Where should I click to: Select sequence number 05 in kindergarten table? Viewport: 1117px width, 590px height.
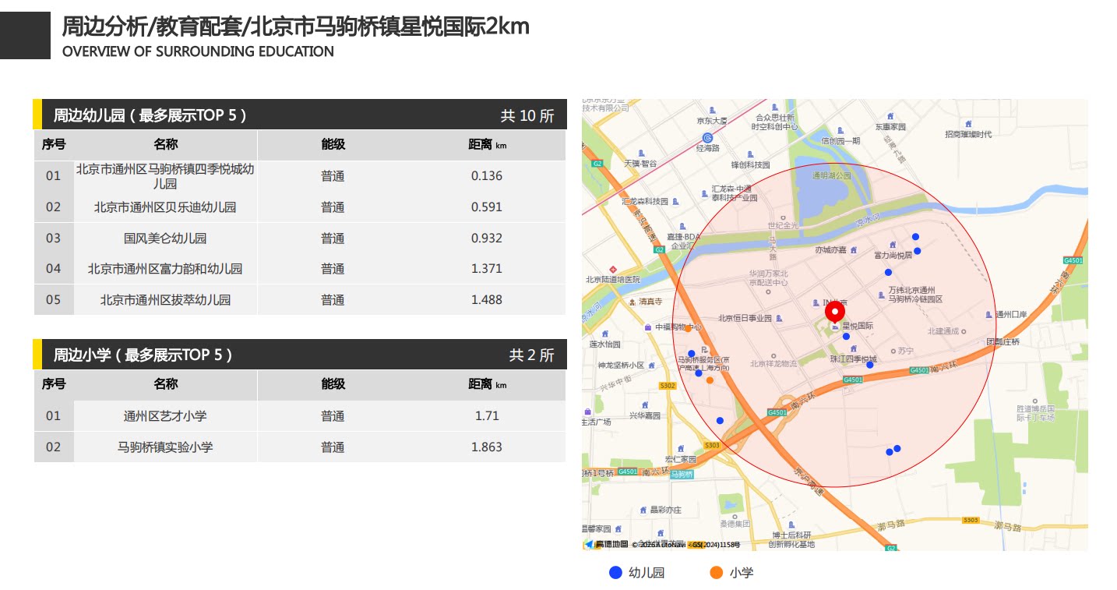[x=53, y=300]
